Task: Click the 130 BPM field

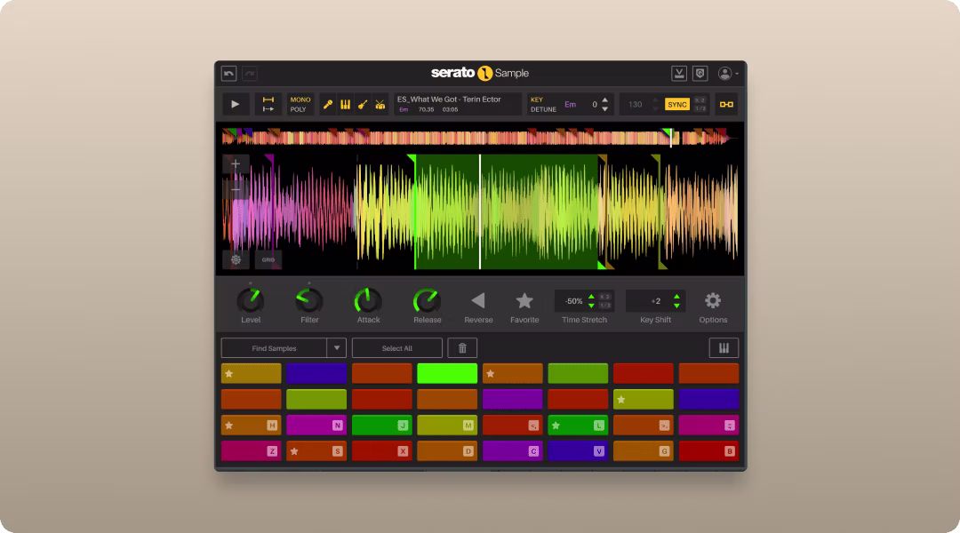Action: [636, 105]
